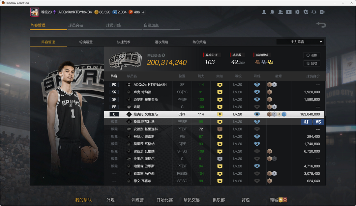Click the red diamond currency icon

(x=131, y=12)
